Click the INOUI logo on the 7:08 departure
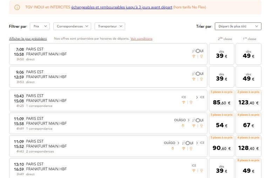Image resolution: width=280 pixels, height=178 pixels. coord(198,51)
